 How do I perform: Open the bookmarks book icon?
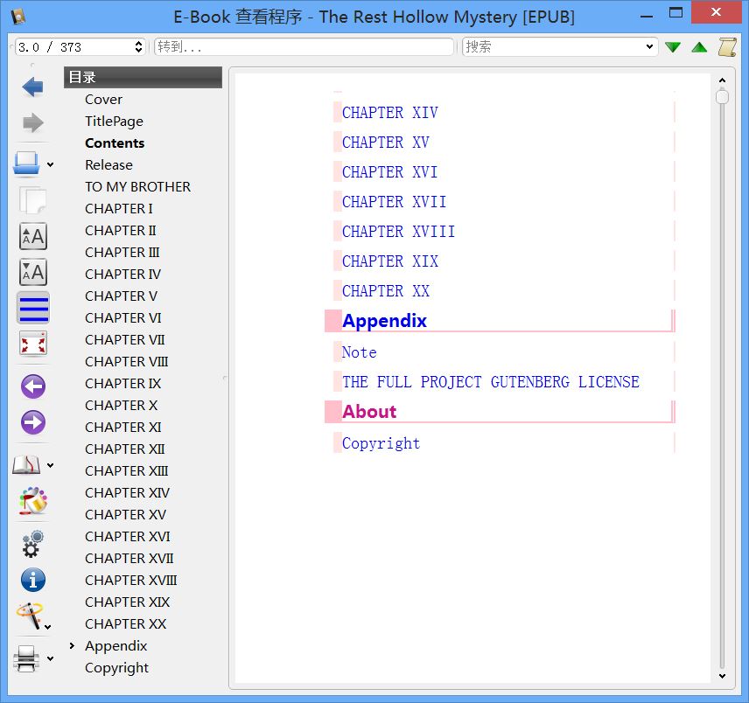click(26, 465)
